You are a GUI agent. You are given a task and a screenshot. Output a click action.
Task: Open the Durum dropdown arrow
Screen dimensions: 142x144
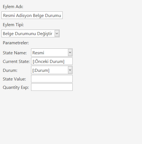coord(70,70)
